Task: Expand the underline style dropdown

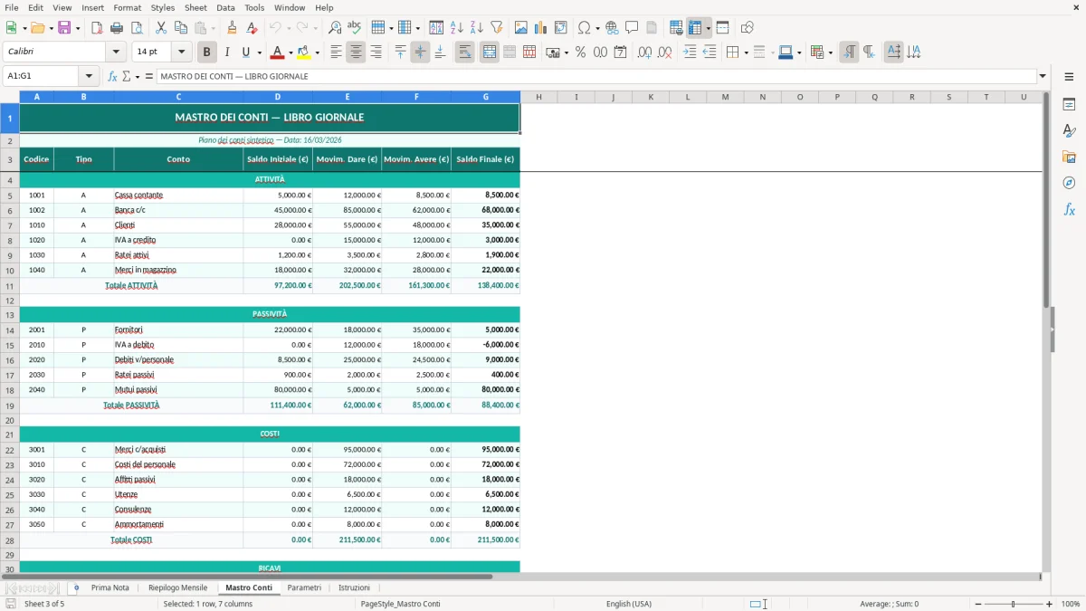Action: click(x=259, y=53)
